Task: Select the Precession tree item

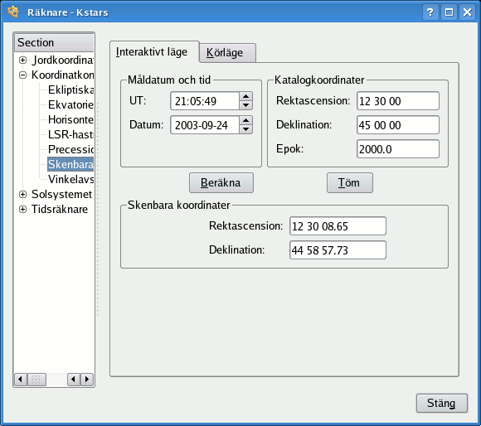Action: pos(70,149)
